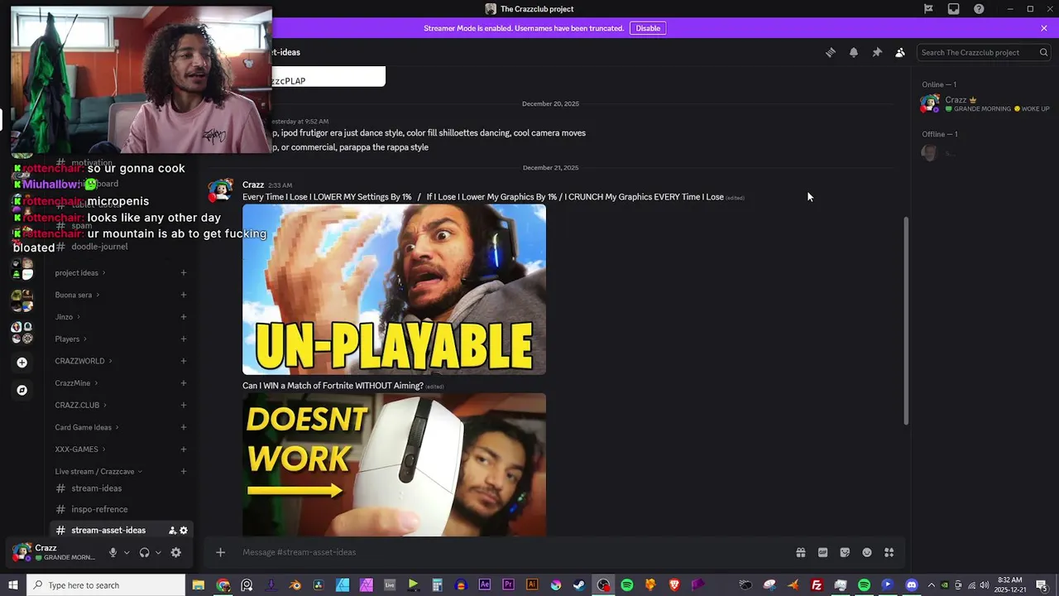Expand the project ideas category
The image size is (1059, 596).
[80, 273]
